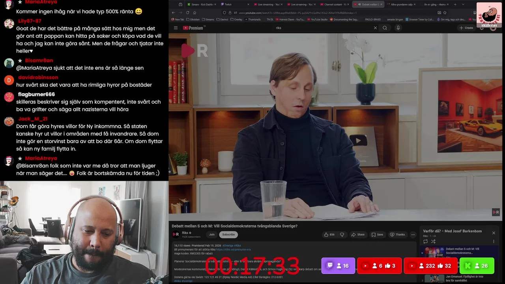Open the Riks channel avatar

[x=176, y=234]
